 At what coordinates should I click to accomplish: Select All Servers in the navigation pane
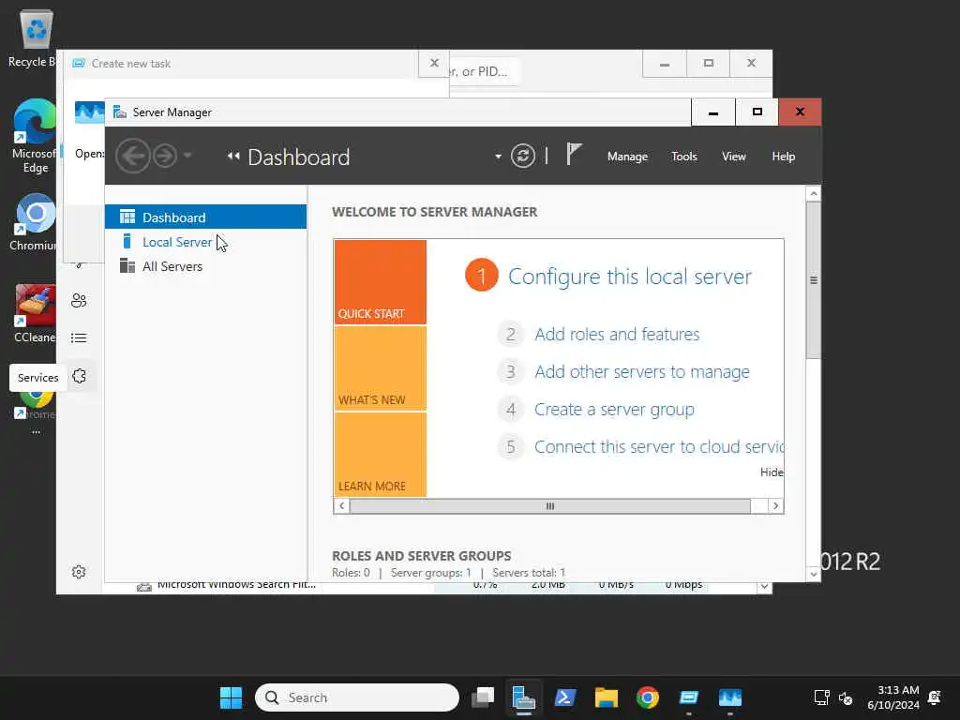205,266
